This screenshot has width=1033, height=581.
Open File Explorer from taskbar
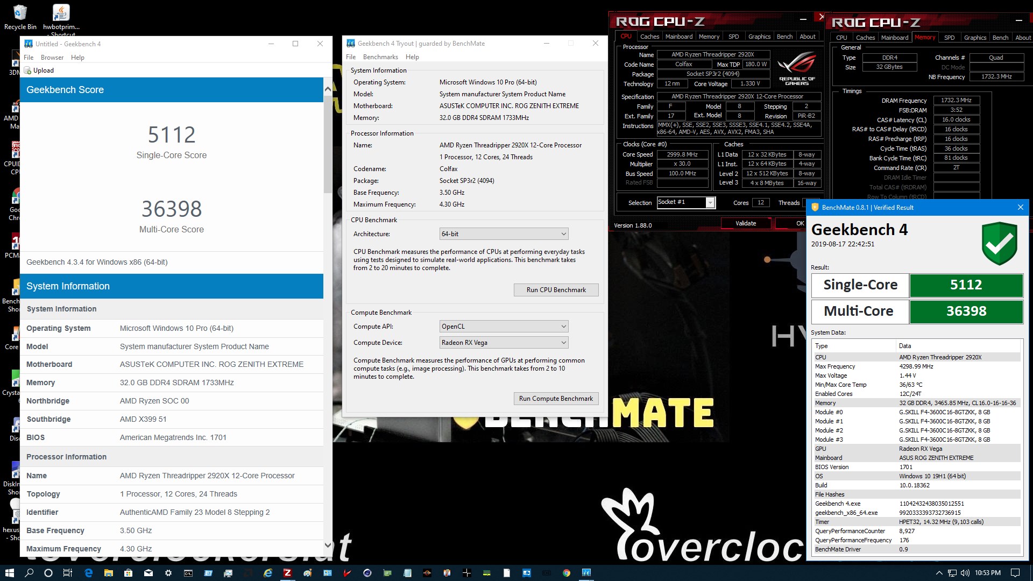(x=109, y=573)
